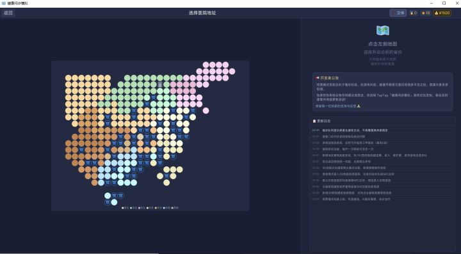Select the gray flagged tile among green dots
This screenshot has height=254, width=461.
pos(160,84)
